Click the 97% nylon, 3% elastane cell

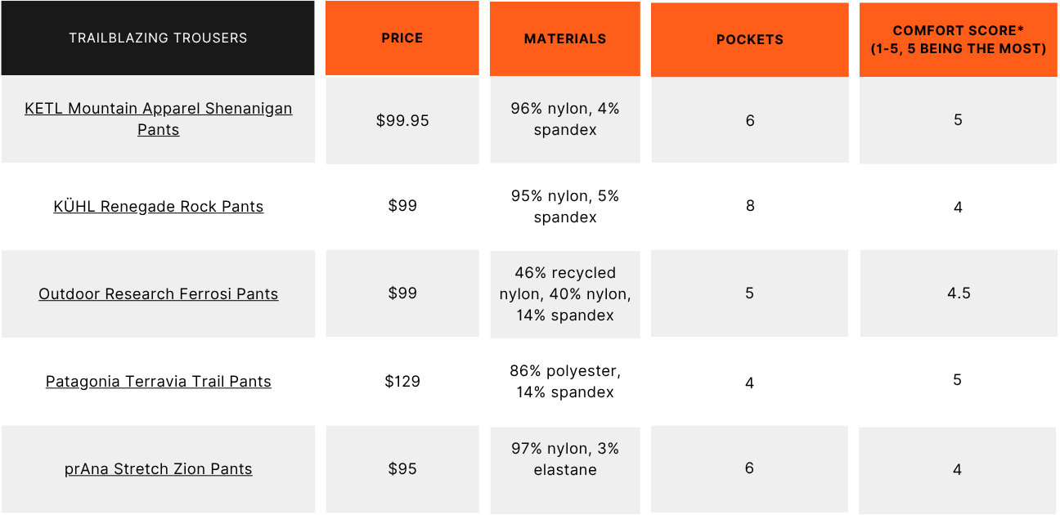tap(565, 470)
